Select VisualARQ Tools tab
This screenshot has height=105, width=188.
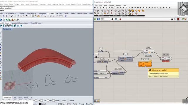[x=36, y=23]
